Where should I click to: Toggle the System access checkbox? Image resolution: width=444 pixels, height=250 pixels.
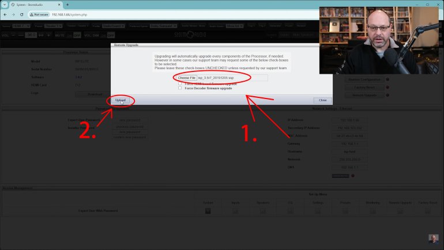click(208, 211)
